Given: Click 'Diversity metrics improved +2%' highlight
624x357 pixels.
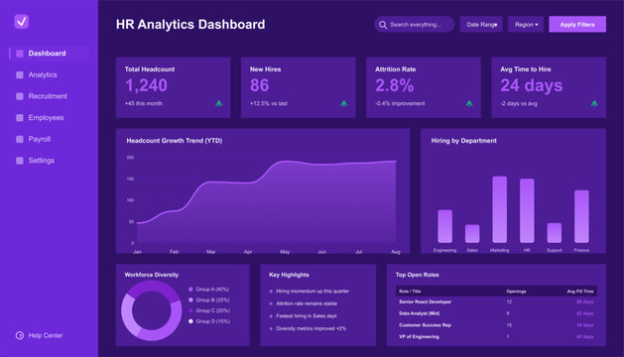Looking at the screenshot, I should tap(311, 329).
